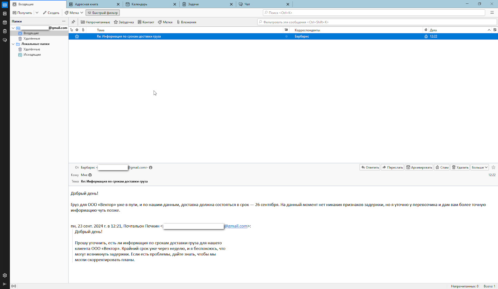Toggle read status dot of Барбарис message
Image resolution: width=498 pixels, height=289 pixels.
pyautogui.click(x=286, y=36)
